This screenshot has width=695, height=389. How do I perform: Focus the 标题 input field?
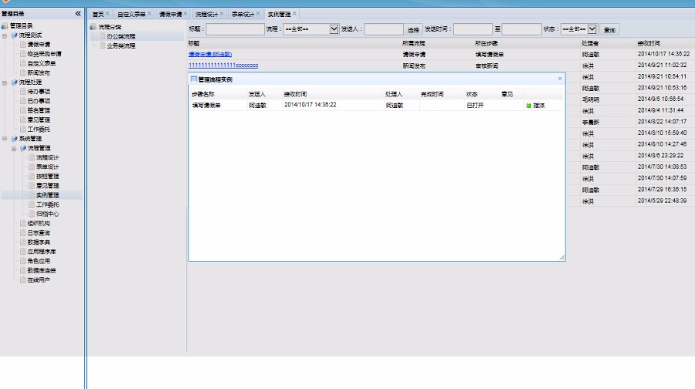236,29
